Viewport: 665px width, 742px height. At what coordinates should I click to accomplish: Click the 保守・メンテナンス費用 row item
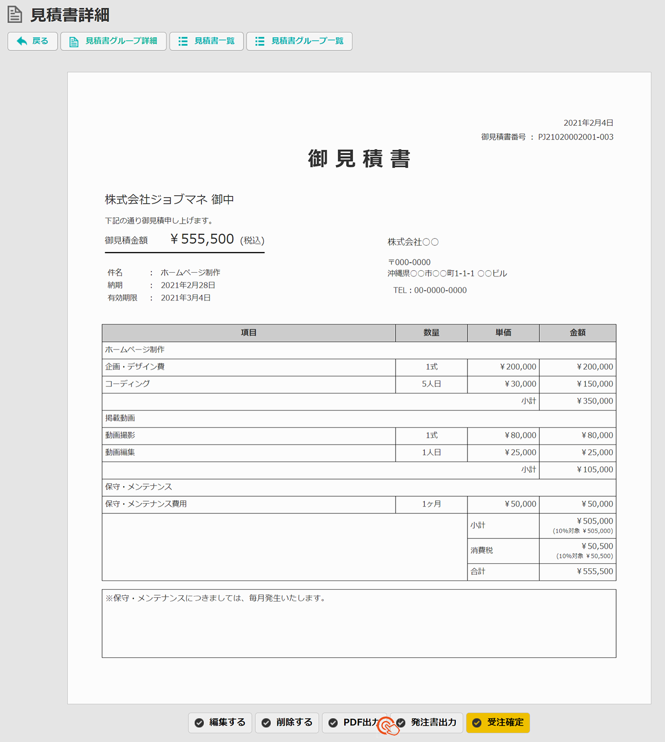(146, 504)
